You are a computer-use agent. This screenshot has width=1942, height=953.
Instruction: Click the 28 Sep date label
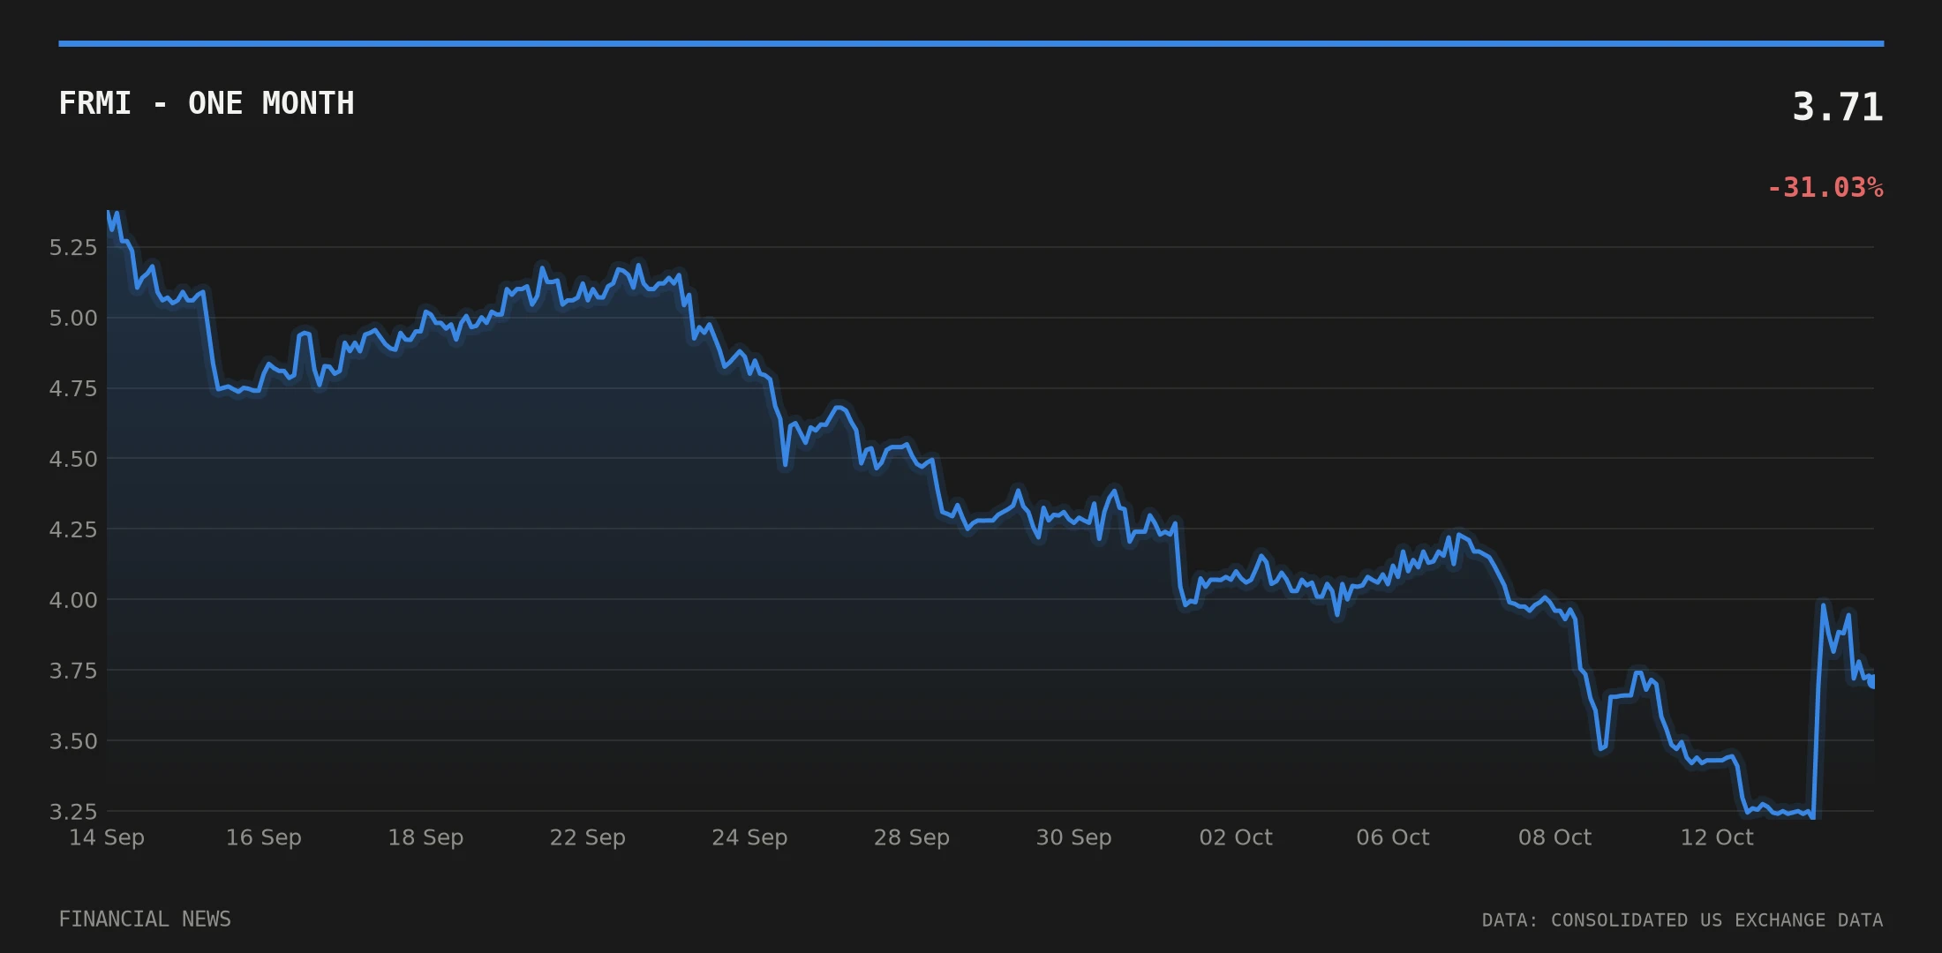click(x=912, y=837)
